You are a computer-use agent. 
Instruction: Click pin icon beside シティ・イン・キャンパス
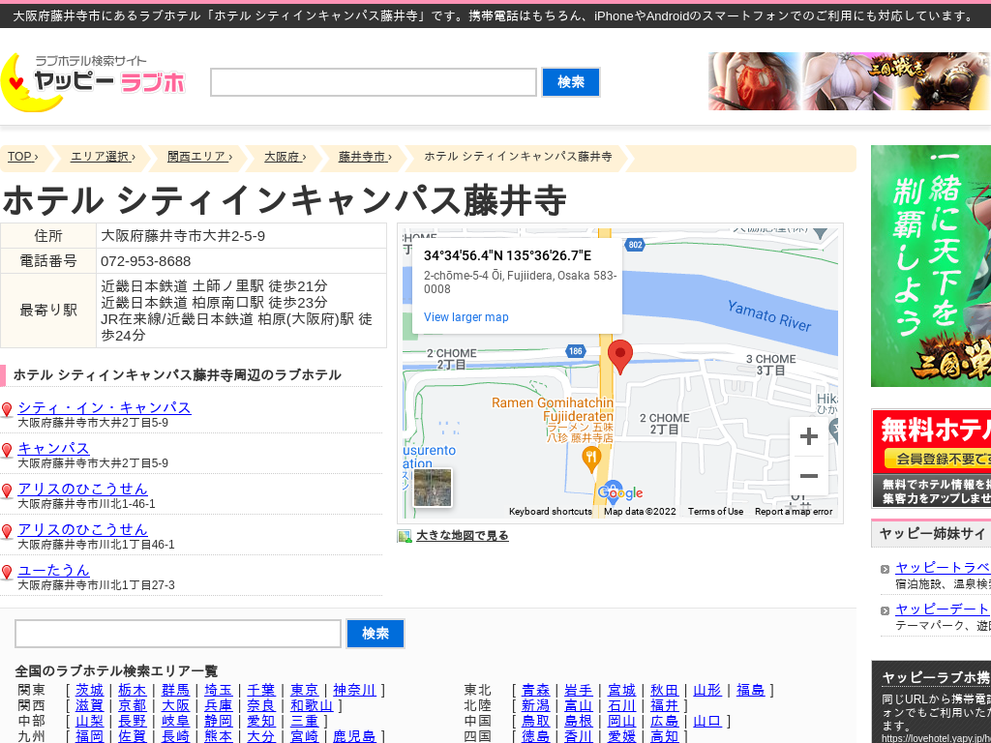click(7, 410)
